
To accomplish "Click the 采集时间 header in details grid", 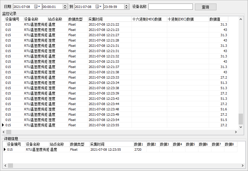I will click(111, 144).
